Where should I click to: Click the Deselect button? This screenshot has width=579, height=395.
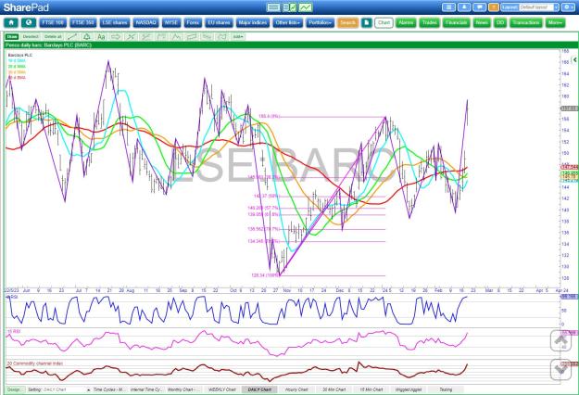[31, 36]
